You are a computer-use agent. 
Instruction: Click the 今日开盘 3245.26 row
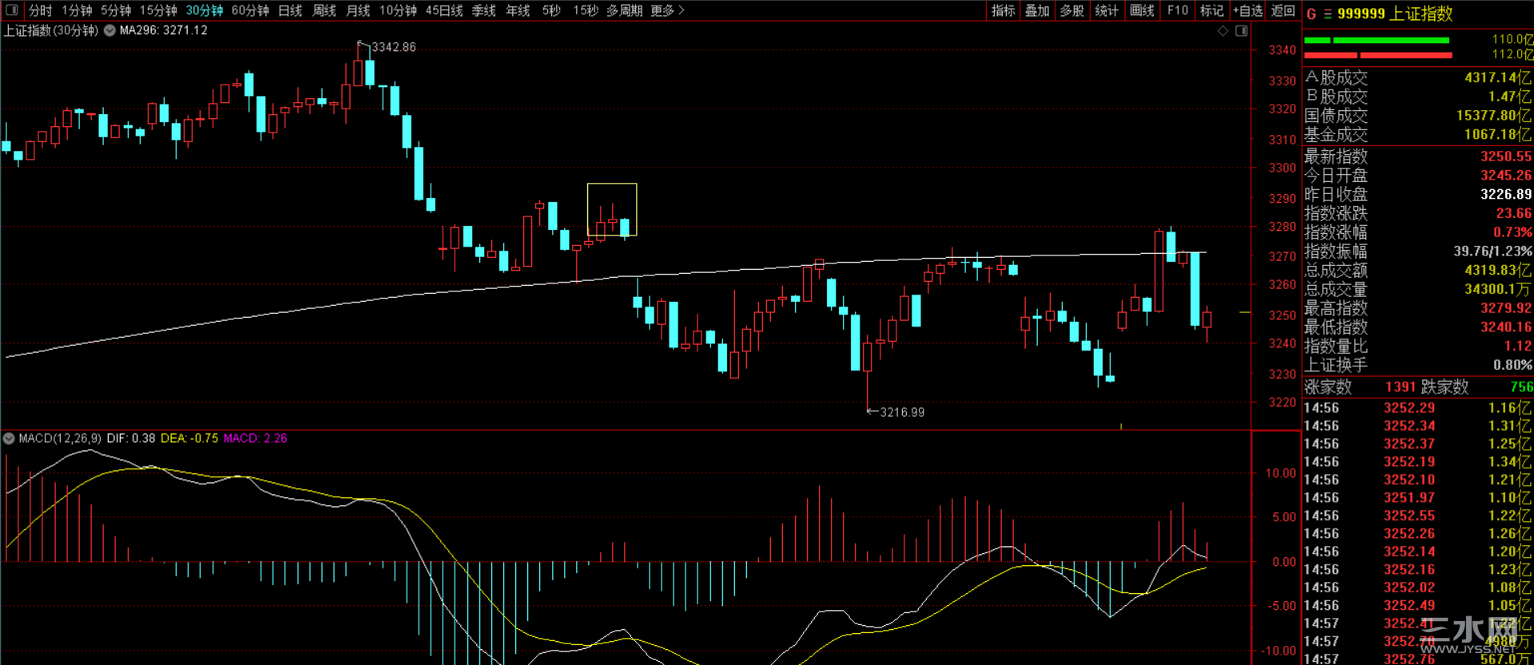1418,176
